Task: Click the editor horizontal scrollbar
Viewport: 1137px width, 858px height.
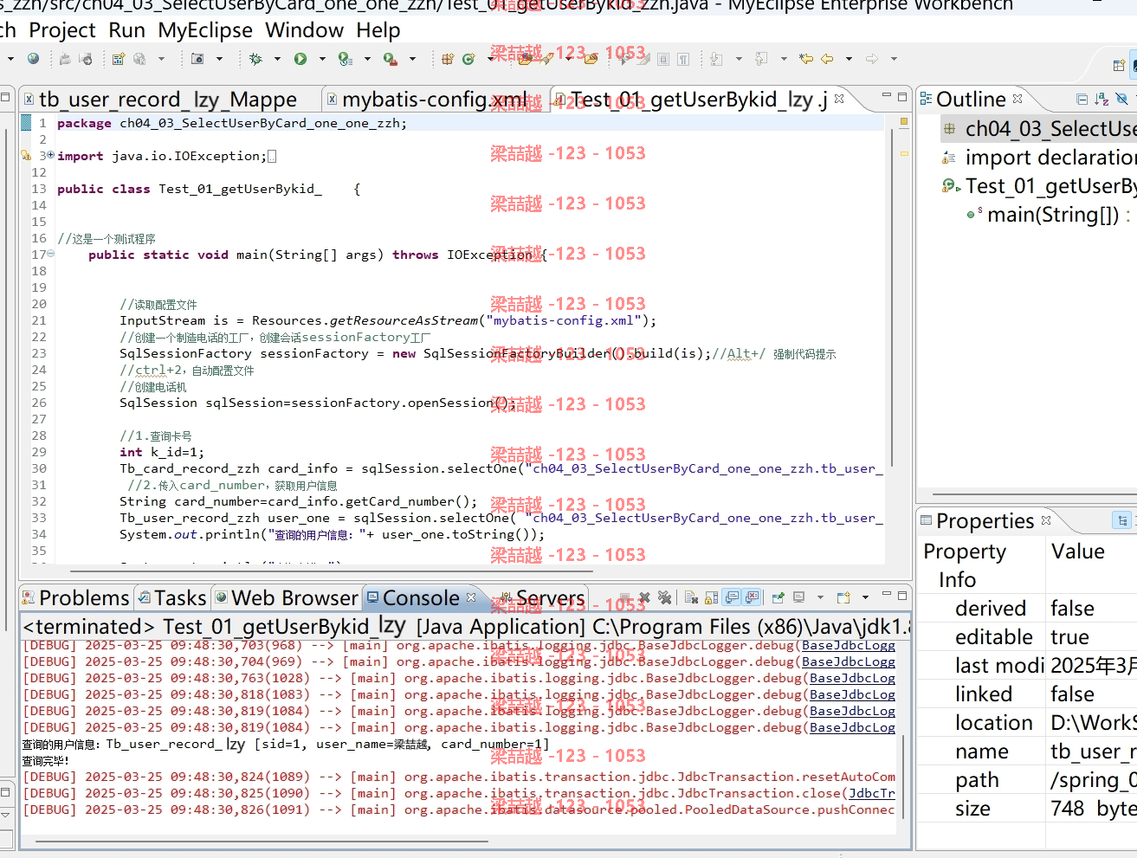Action: click(333, 571)
